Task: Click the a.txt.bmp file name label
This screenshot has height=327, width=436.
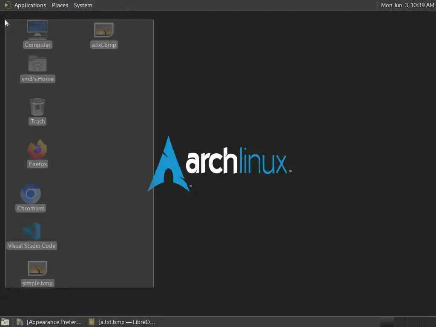Action: (104, 45)
